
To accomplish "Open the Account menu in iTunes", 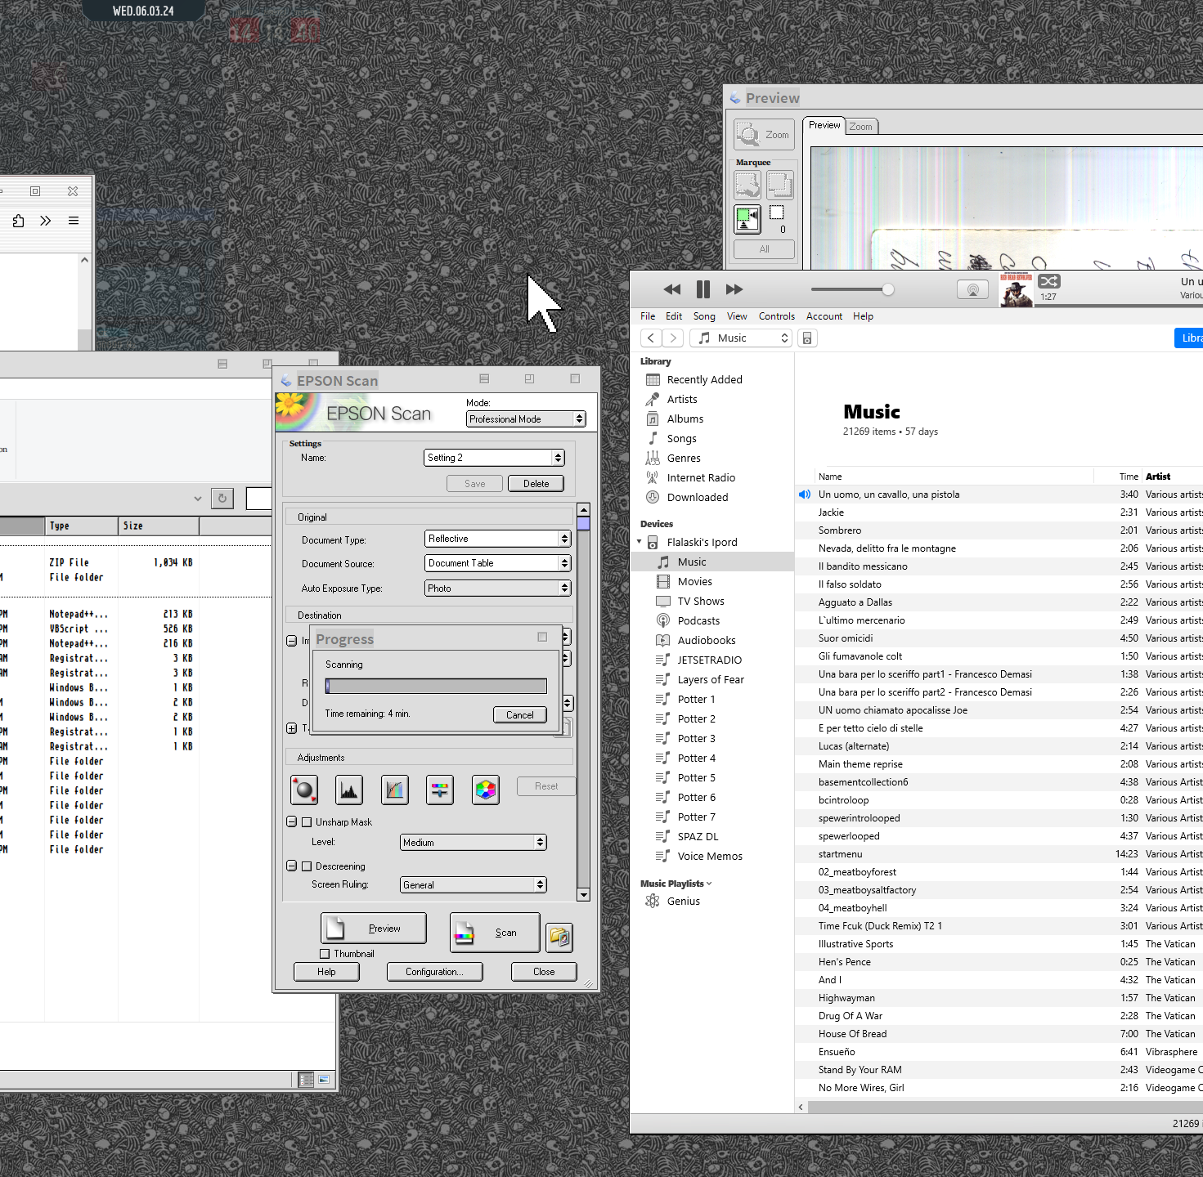I will (824, 316).
